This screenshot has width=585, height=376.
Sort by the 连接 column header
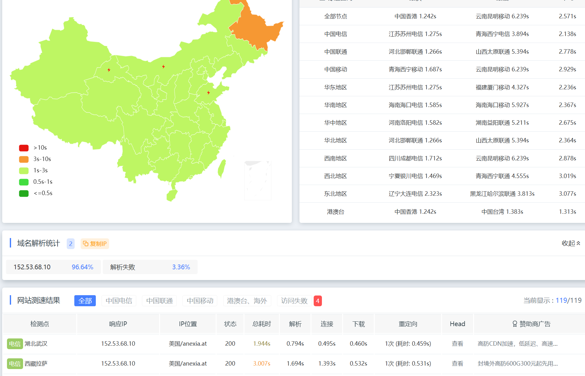tap(327, 324)
